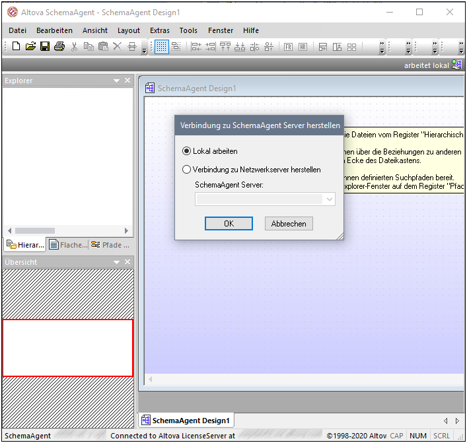The image size is (467, 443).
Task: Close the Übersicht panel
Action: 127,261
